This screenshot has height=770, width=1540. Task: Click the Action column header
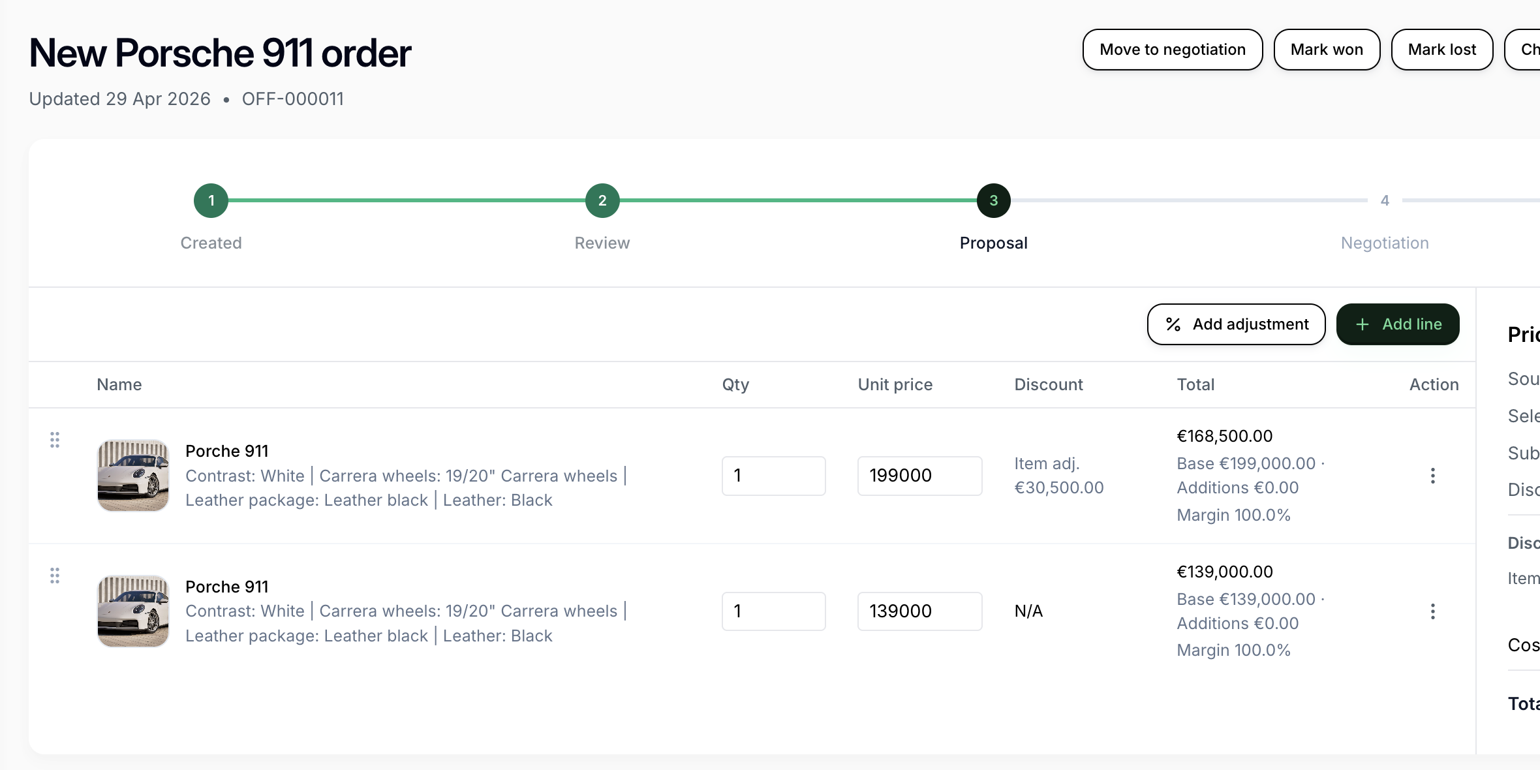(x=1434, y=385)
